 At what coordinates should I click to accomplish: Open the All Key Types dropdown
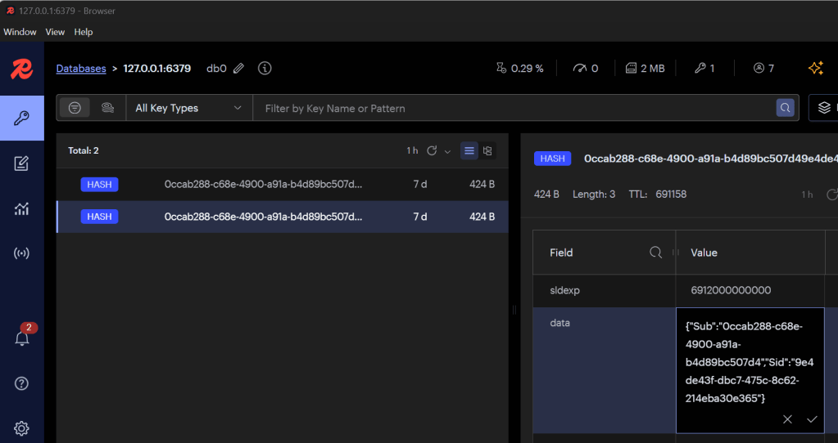188,108
